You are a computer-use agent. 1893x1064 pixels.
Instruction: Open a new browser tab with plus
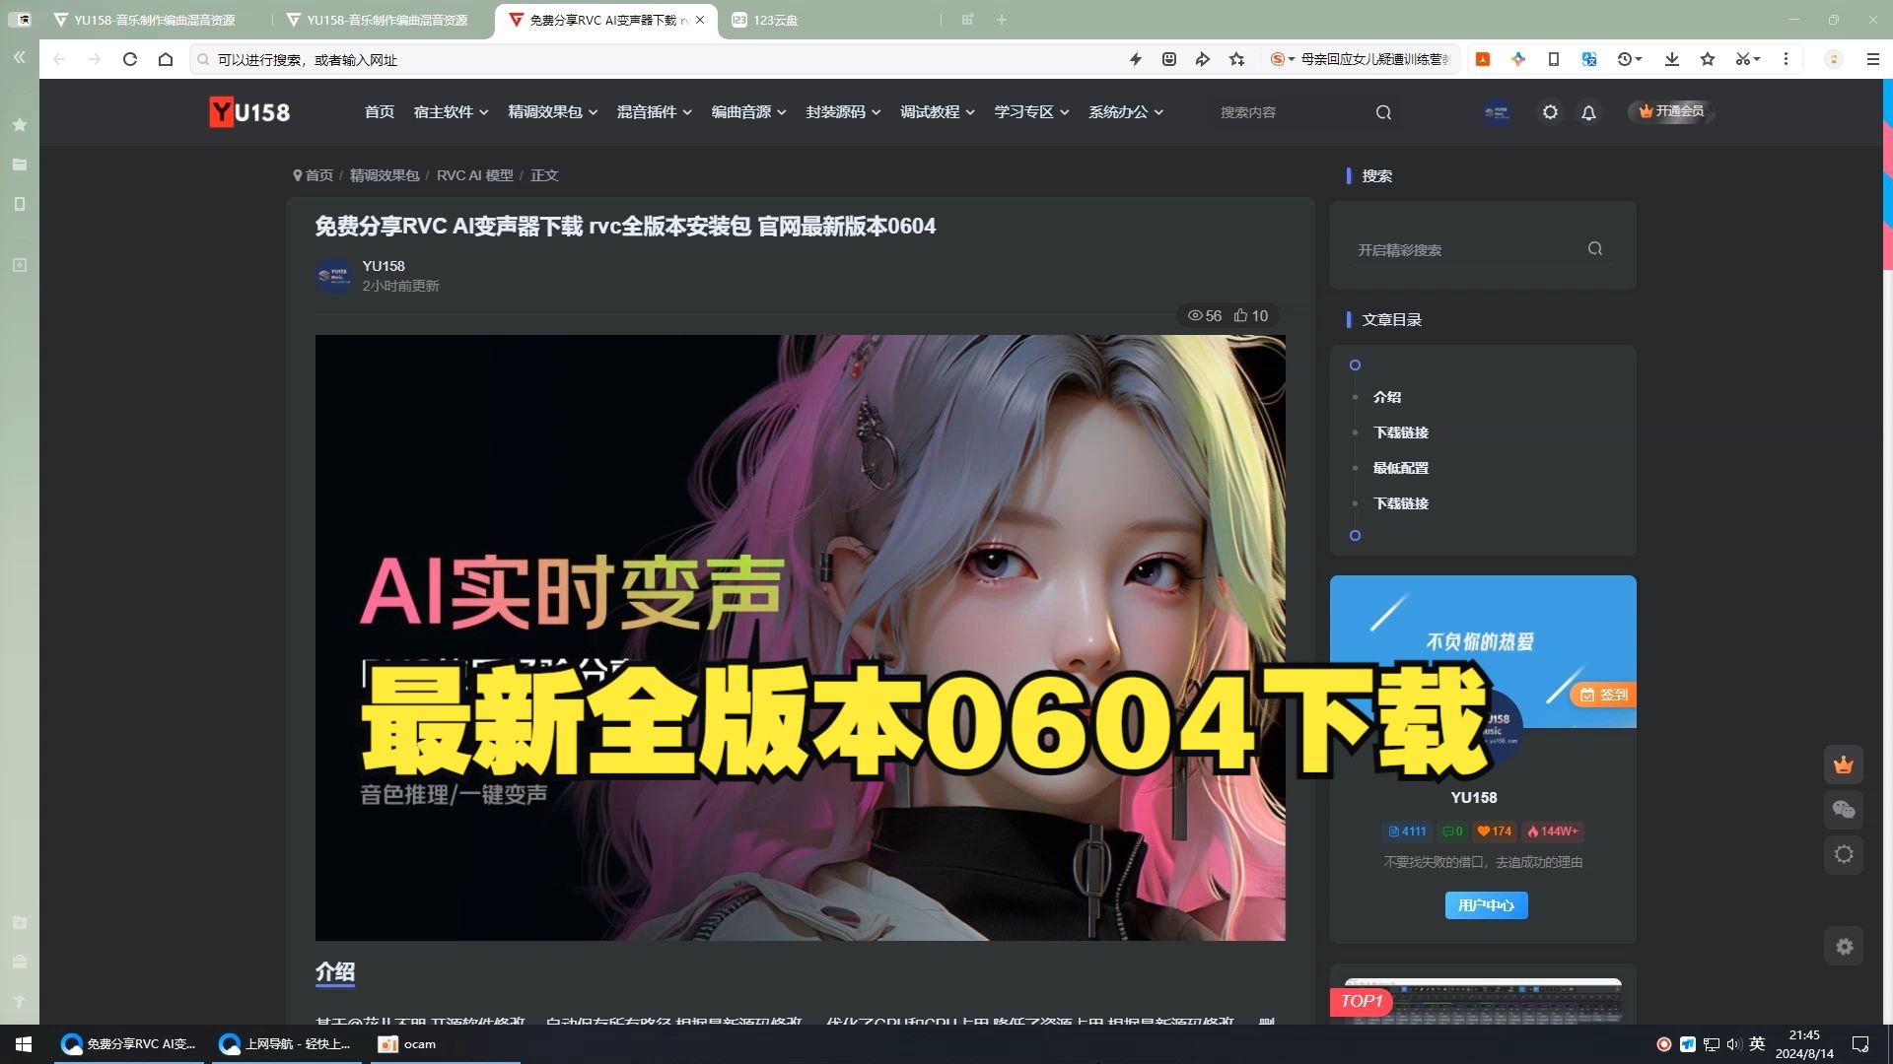point(1002,20)
